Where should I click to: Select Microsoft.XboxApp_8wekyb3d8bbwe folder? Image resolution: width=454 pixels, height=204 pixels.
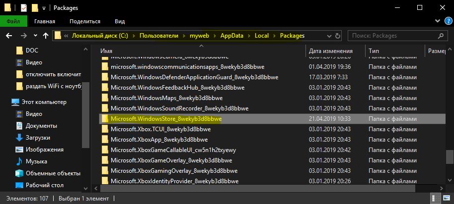(x=159, y=140)
